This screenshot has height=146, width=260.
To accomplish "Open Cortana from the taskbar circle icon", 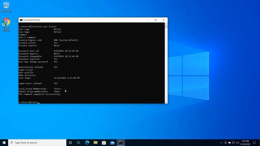I will tap(70, 142).
